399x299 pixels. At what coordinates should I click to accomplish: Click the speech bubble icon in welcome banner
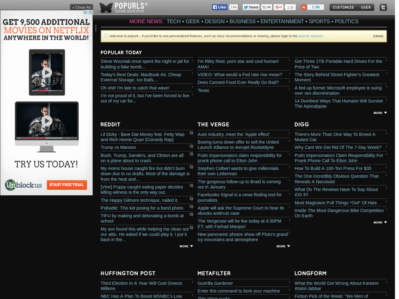click(x=106, y=36)
